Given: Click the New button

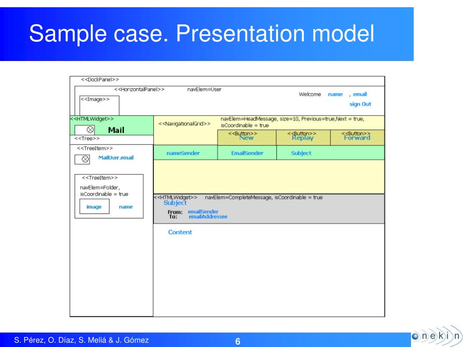Looking at the screenshot, I should (246, 138).
